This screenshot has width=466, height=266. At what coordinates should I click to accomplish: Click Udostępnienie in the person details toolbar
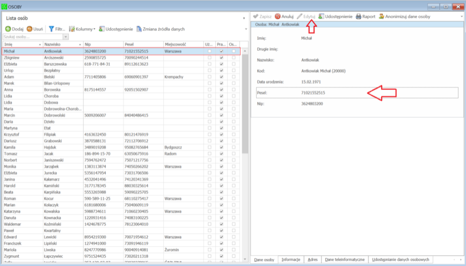tap(336, 16)
